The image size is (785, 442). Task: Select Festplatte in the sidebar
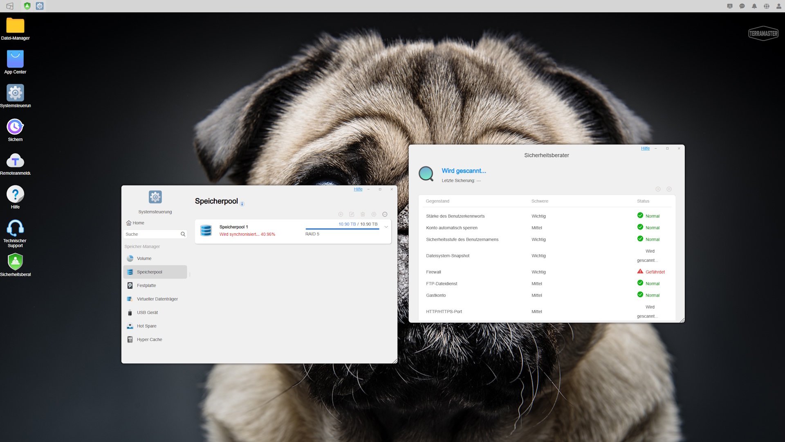point(146,286)
